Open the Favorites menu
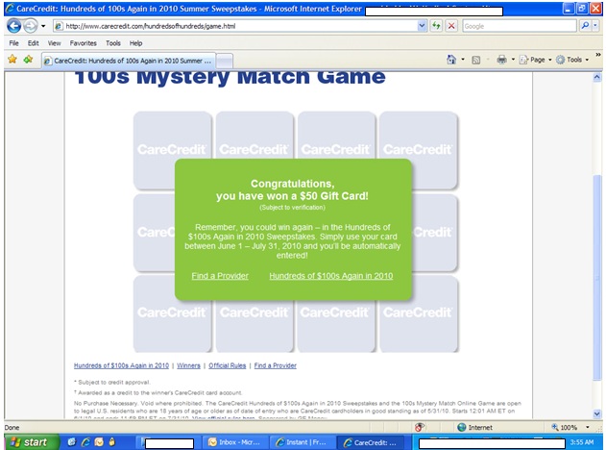The image size is (606, 450). pos(83,43)
